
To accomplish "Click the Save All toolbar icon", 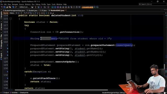I will (x=10, y=7).
